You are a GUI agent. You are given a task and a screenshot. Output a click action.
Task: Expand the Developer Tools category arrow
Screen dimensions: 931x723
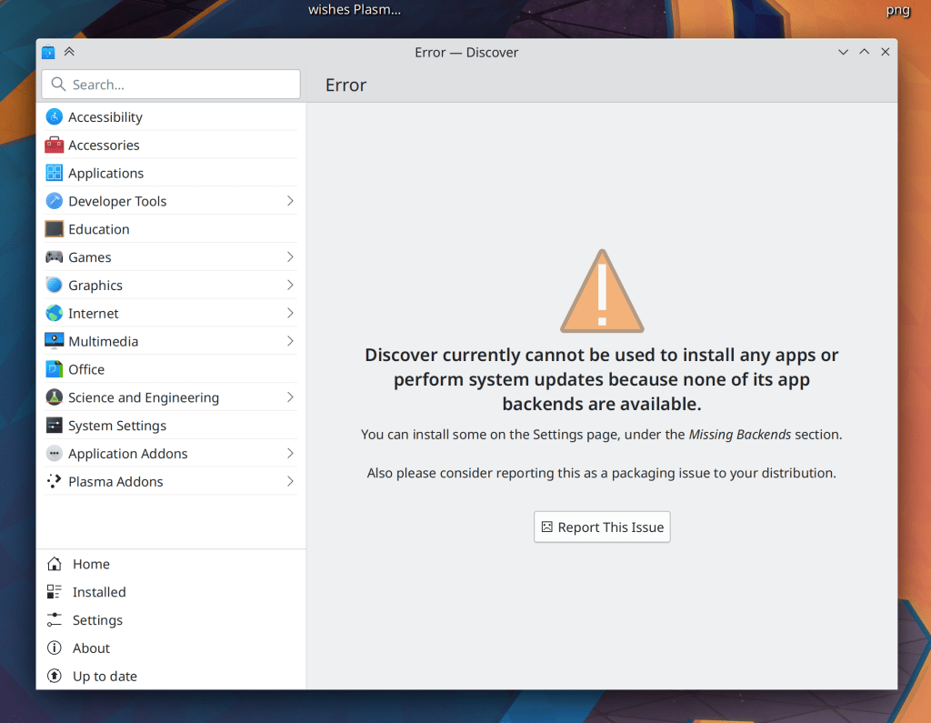point(290,201)
